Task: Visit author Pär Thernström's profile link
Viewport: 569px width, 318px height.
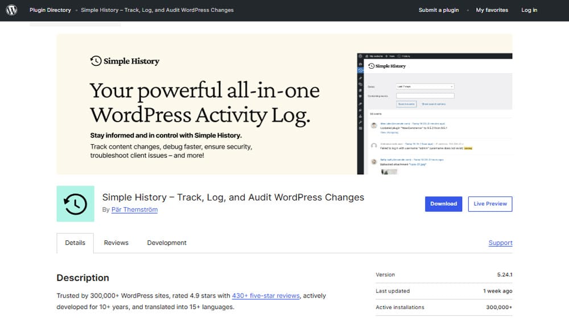Action: click(134, 210)
